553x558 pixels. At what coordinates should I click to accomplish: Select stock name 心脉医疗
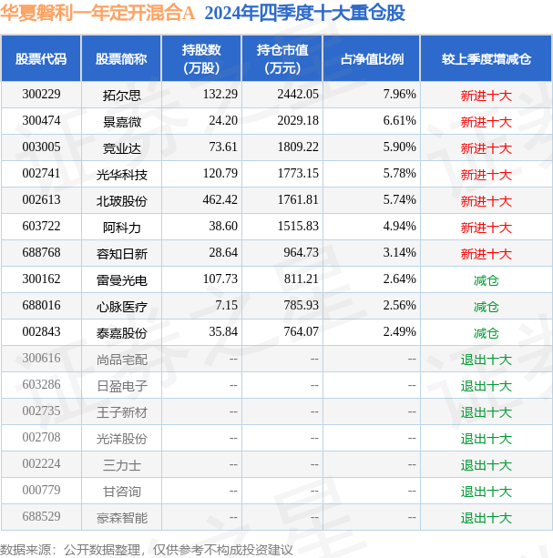(x=122, y=306)
